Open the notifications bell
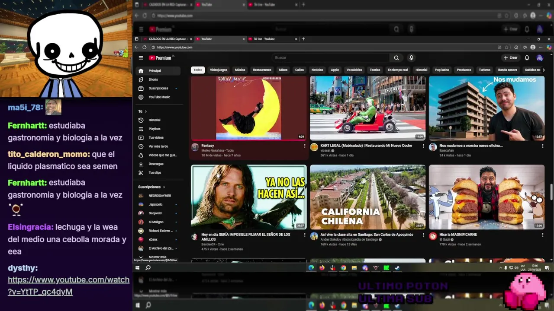554x311 pixels. tap(527, 57)
